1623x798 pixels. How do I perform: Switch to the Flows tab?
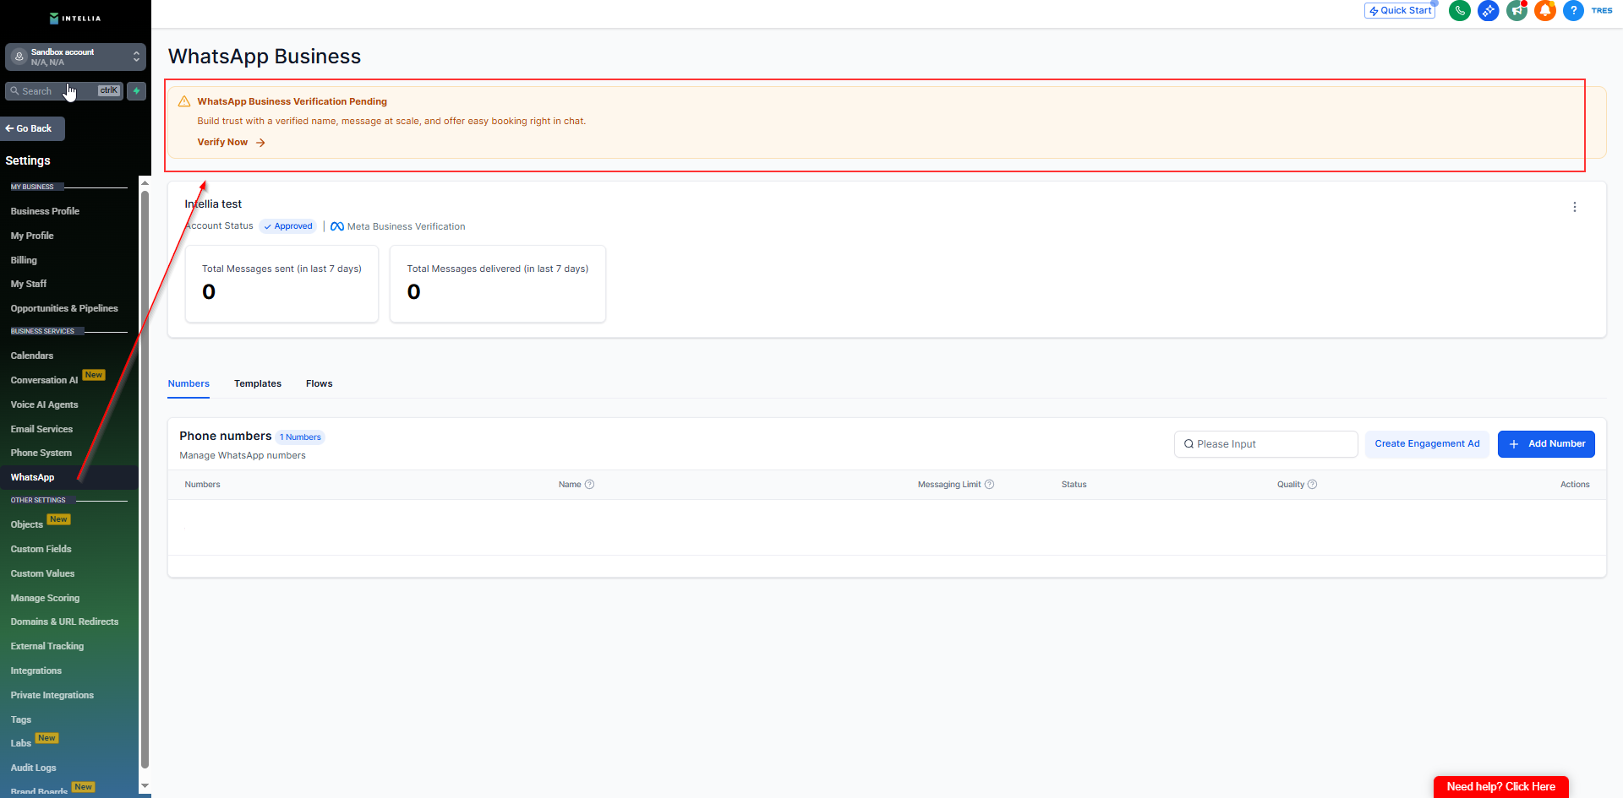pos(320,383)
